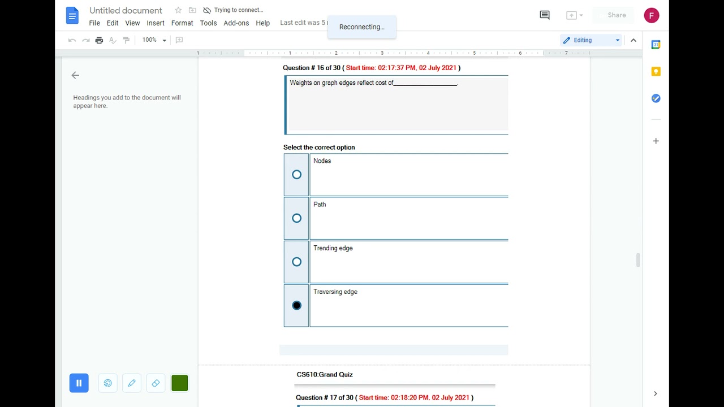Open the Help menu
The image size is (724, 407).
click(262, 23)
